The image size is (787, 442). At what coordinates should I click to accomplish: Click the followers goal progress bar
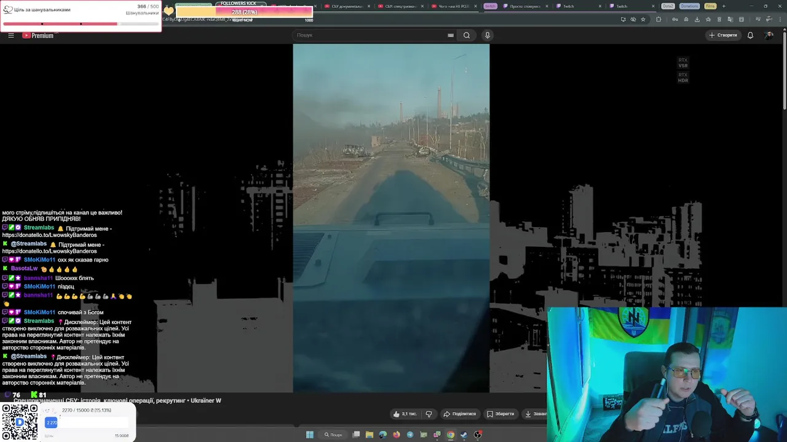(81, 24)
